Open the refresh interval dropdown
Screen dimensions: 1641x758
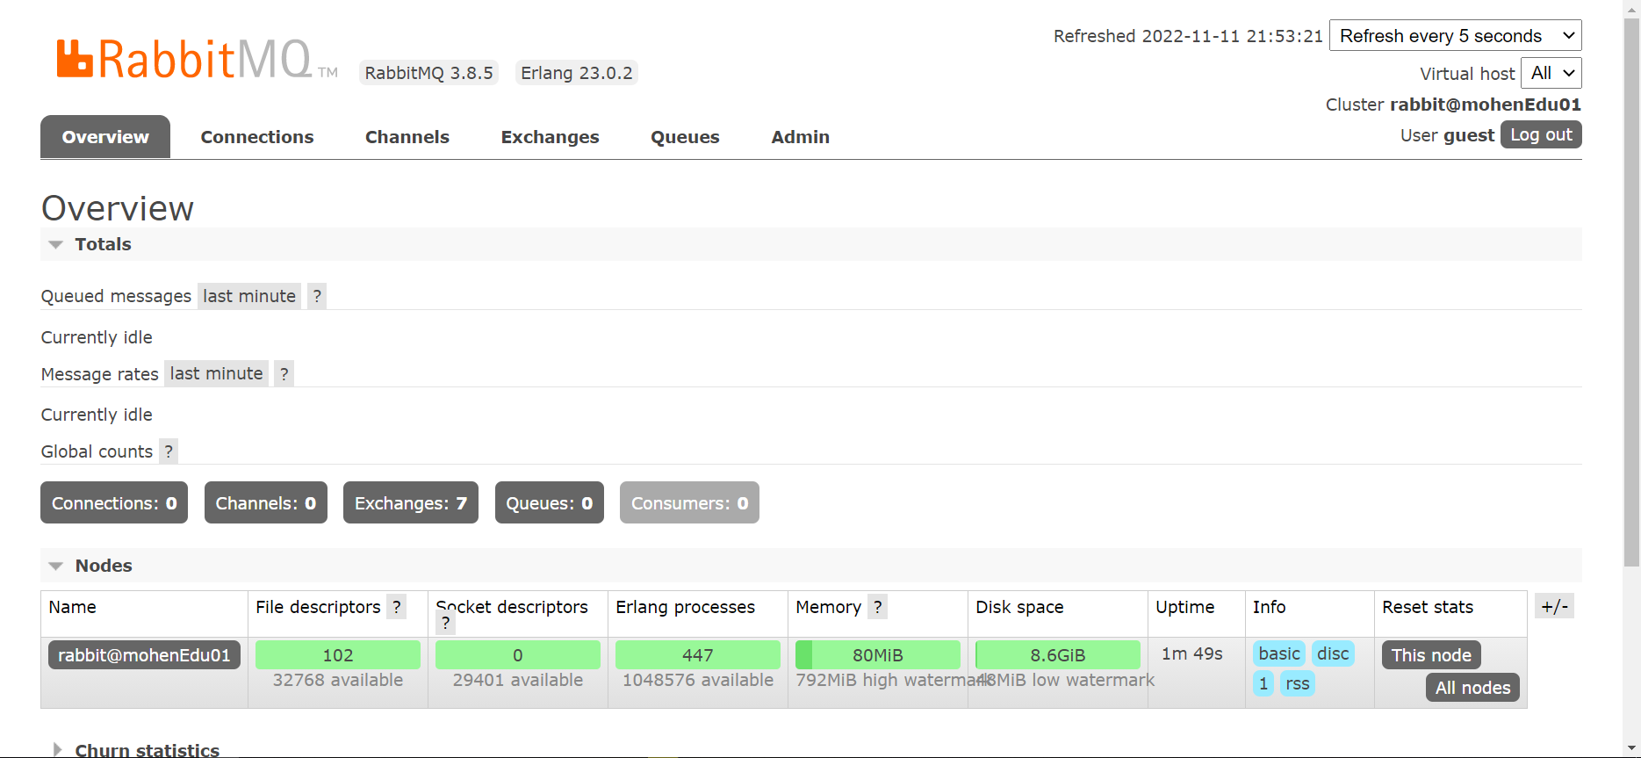tap(1456, 36)
